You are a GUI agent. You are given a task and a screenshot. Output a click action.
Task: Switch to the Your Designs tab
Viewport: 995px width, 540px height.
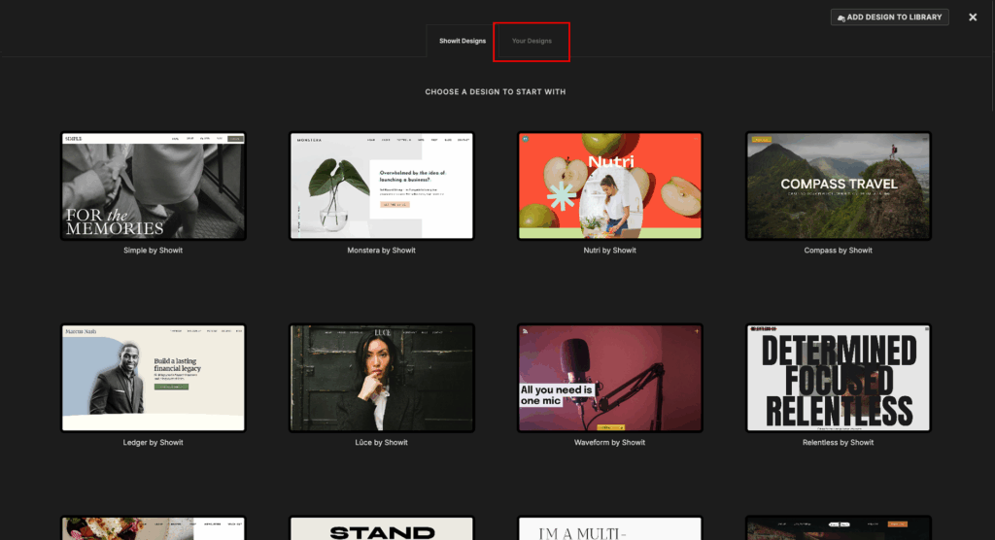[532, 41]
